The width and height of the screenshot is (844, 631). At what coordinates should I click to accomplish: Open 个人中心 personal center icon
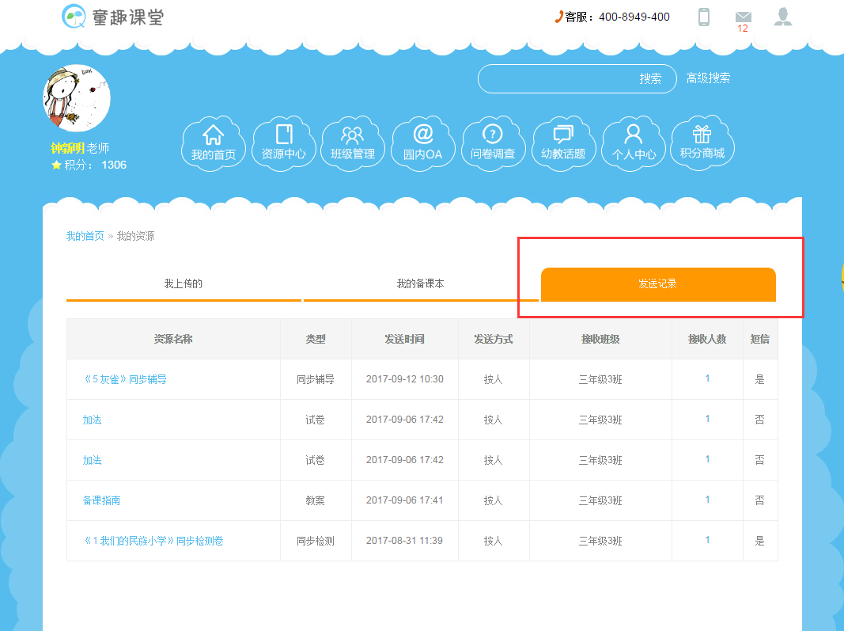634,143
